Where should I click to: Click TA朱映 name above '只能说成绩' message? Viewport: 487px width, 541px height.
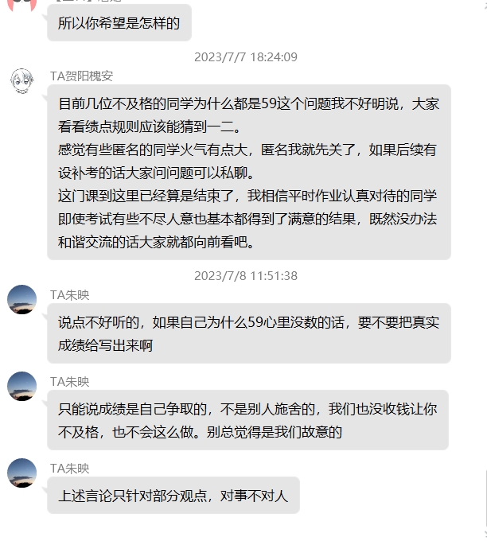point(70,382)
